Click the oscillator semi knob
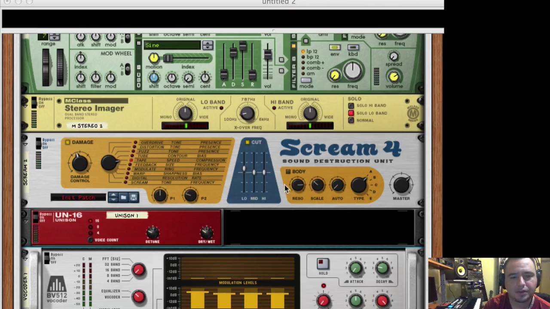This screenshot has width=550, height=309. click(x=189, y=78)
